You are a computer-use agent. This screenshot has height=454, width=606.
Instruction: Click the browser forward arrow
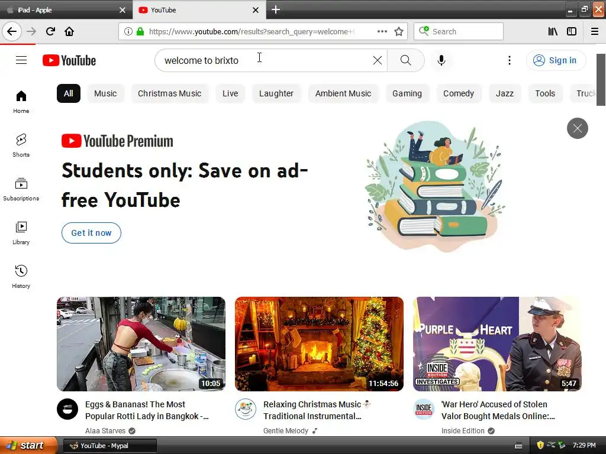pyautogui.click(x=31, y=31)
